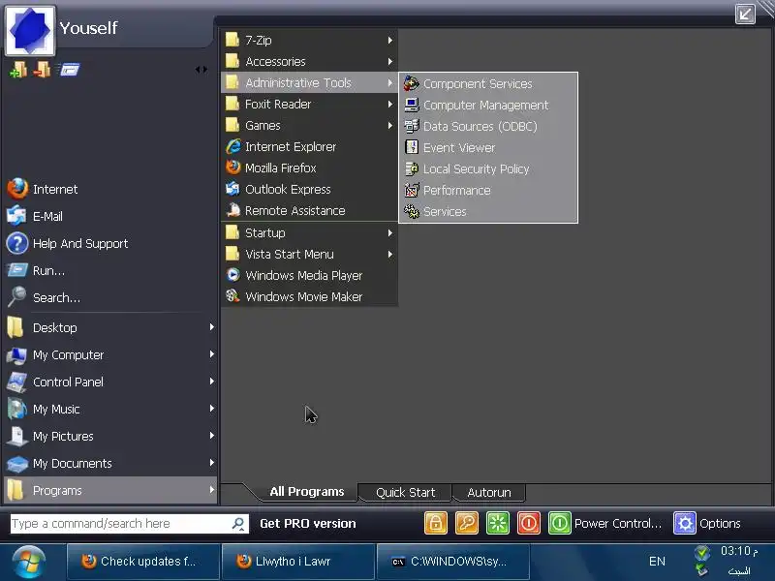Click the window-list icon under the user name
775x581 pixels.
pyautogui.click(x=69, y=70)
